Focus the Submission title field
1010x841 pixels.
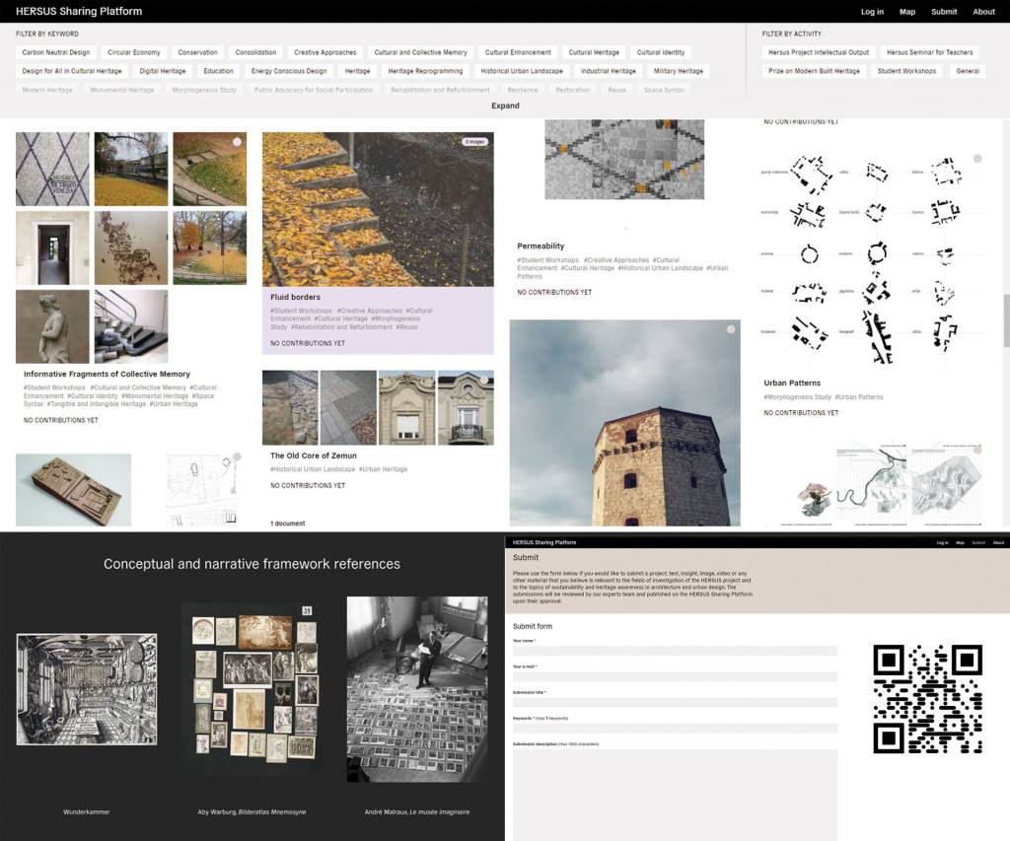[x=675, y=703]
